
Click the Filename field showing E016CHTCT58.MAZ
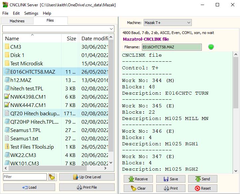coord(172,47)
